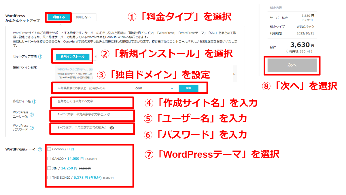Click the domain name input field
This screenshot has width=346, height=195.
(92, 88)
